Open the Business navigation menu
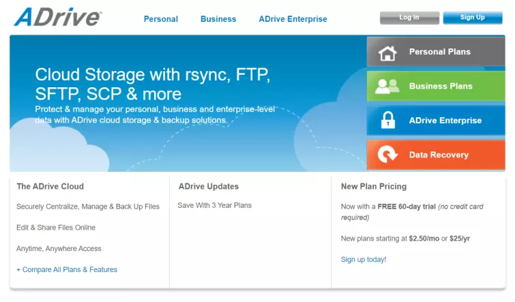This screenshot has height=302, width=515. click(x=218, y=19)
